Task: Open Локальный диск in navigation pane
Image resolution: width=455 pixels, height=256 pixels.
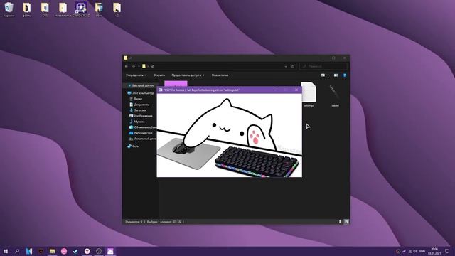Action: pos(142,139)
